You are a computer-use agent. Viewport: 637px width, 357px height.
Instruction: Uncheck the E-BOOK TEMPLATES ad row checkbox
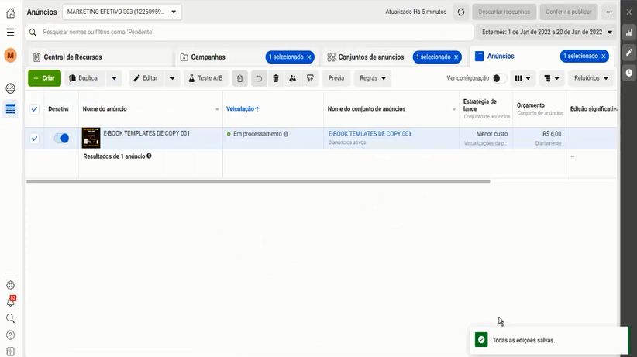pyautogui.click(x=34, y=139)
